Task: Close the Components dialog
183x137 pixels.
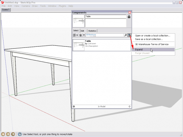Action: click(130, 12)
